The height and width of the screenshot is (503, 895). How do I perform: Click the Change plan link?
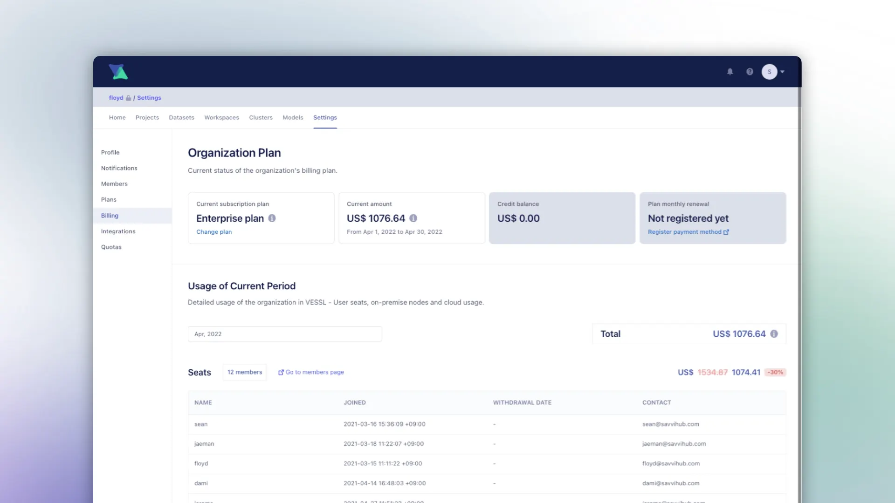[x=214, y=232]
